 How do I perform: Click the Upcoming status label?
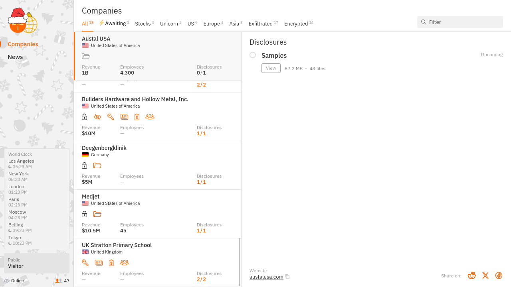coord(492,55)
